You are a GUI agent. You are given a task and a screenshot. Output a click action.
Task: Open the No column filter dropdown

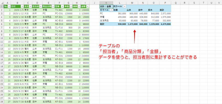(9, 6)
